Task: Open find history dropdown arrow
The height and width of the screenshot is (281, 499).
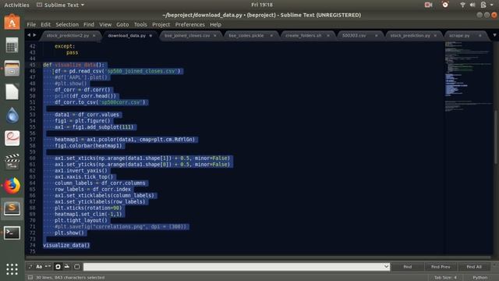Action: 386,267
